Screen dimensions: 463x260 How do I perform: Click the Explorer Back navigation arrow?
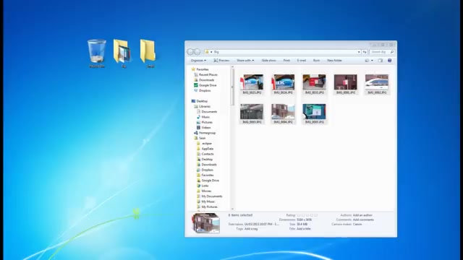click(190, 52)
